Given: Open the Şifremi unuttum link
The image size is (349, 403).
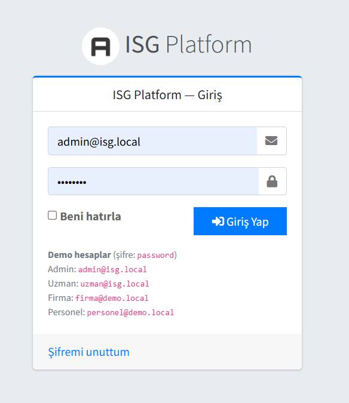Looking at the screenshot, I should pos(88,352).
